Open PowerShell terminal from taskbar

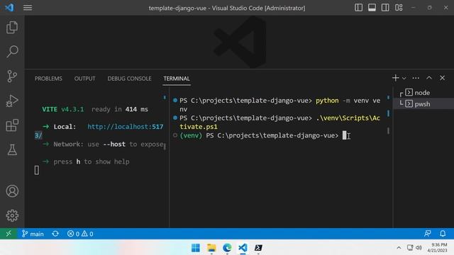[x=258, y=248]
